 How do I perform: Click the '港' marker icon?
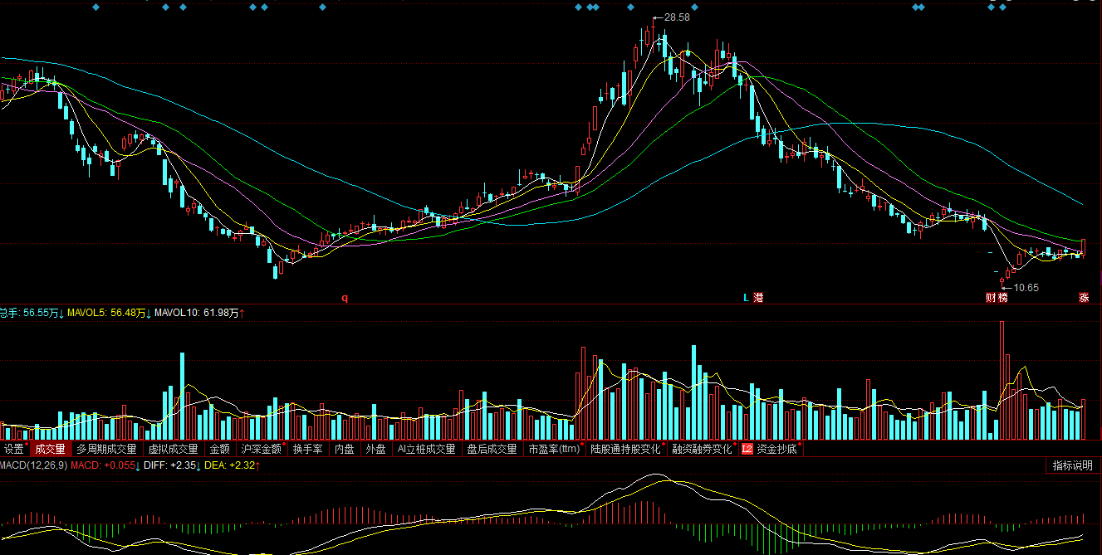(x=758, y=297)
